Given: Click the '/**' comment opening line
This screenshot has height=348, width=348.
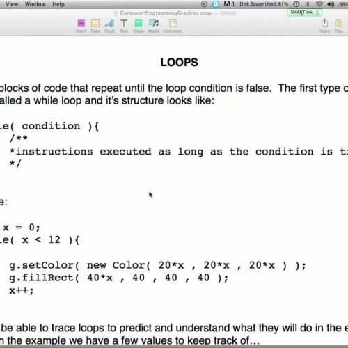Looking at the screenshot, I should pos(19,139).
